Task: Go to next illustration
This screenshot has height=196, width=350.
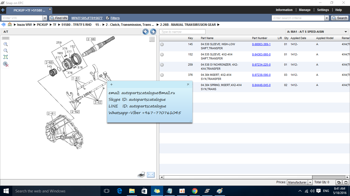Action: tap(153, 32)
